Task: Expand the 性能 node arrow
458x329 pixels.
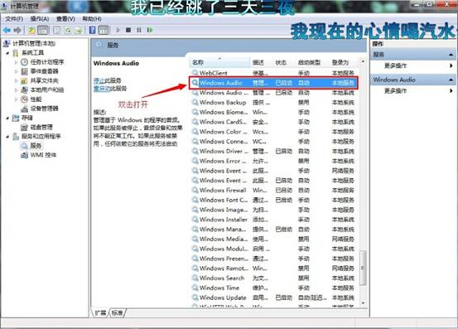Action: point(16,99)
